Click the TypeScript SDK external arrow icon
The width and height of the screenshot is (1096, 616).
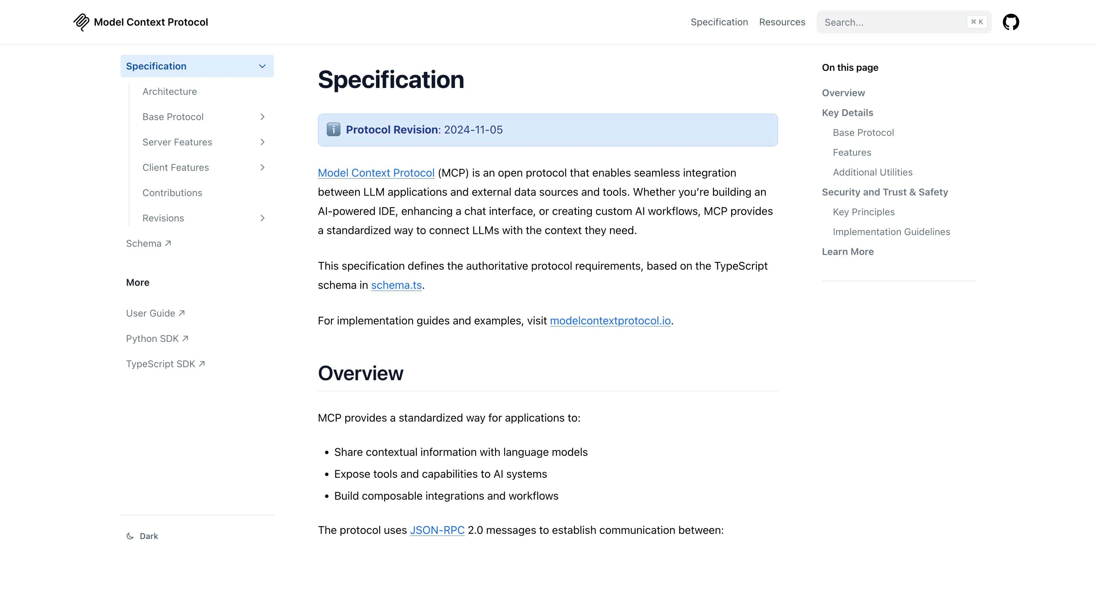[202, 363]
